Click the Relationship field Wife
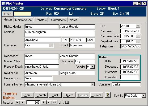 click(39, 78)
